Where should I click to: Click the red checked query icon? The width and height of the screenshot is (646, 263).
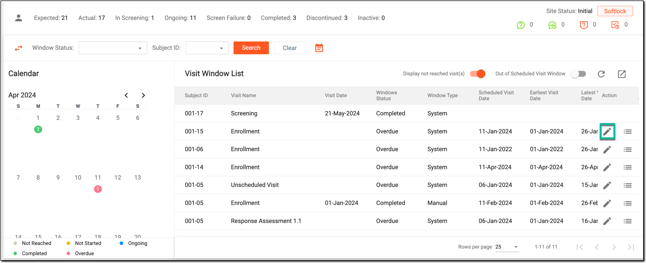pyautogui.click(x=615, y=25)
